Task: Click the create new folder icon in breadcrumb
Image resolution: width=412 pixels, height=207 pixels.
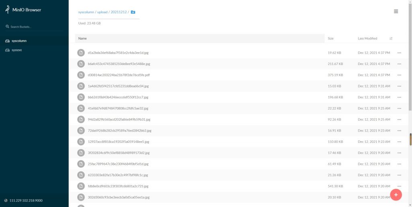Action: [x=133, y=12]
